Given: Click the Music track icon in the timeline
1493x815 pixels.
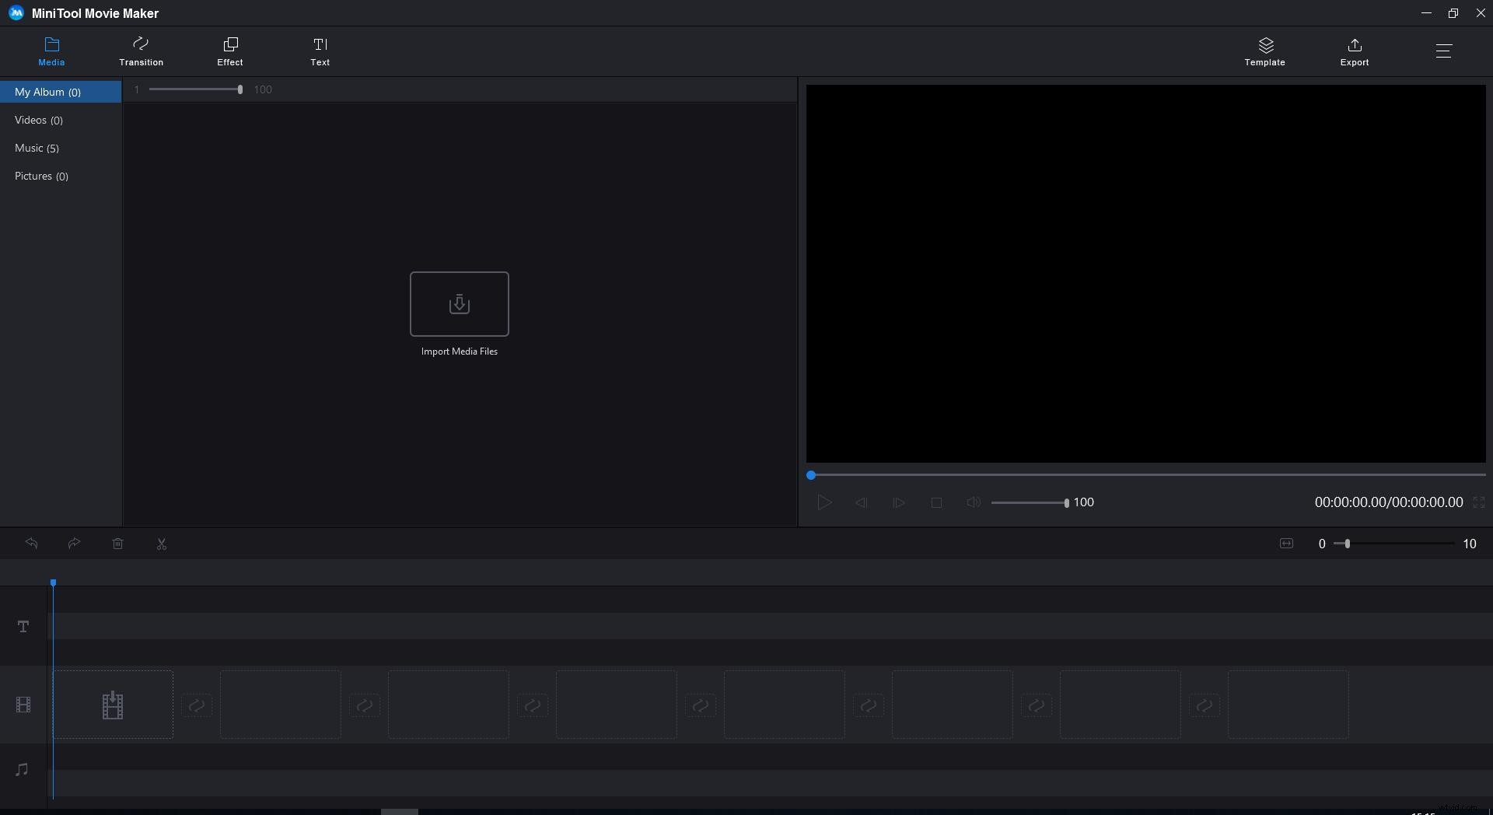Looking at the screenshot, I should pos(23,768).
